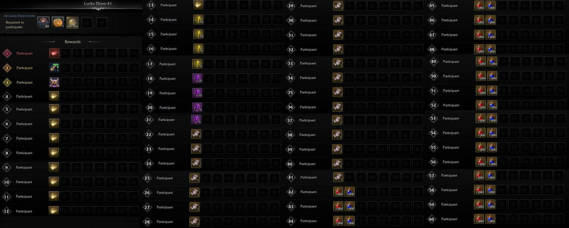Click the Lucky Draw #1 title header
The height and width of the screenshot is (228, 569).
(98, 4)
